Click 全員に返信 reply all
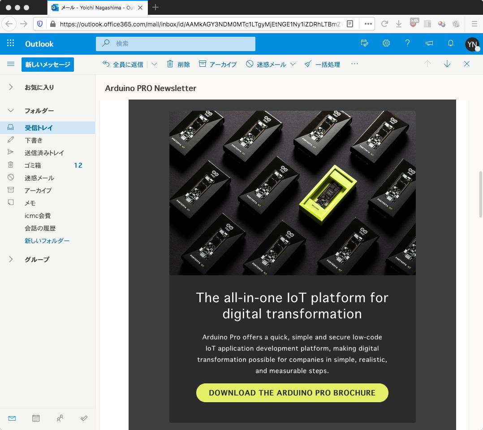Image resolution: width=483 pixels, height=430 pixels. [123, 64]
